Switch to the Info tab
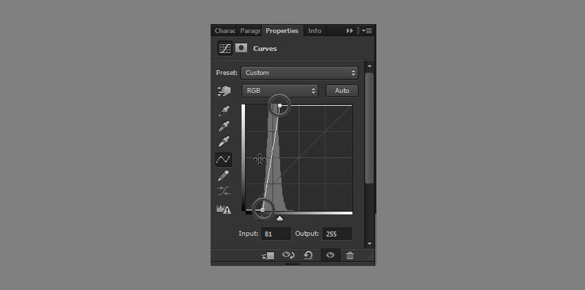This screenshot has height=290, width=585. pyautogui.click(x=315, y=31)
